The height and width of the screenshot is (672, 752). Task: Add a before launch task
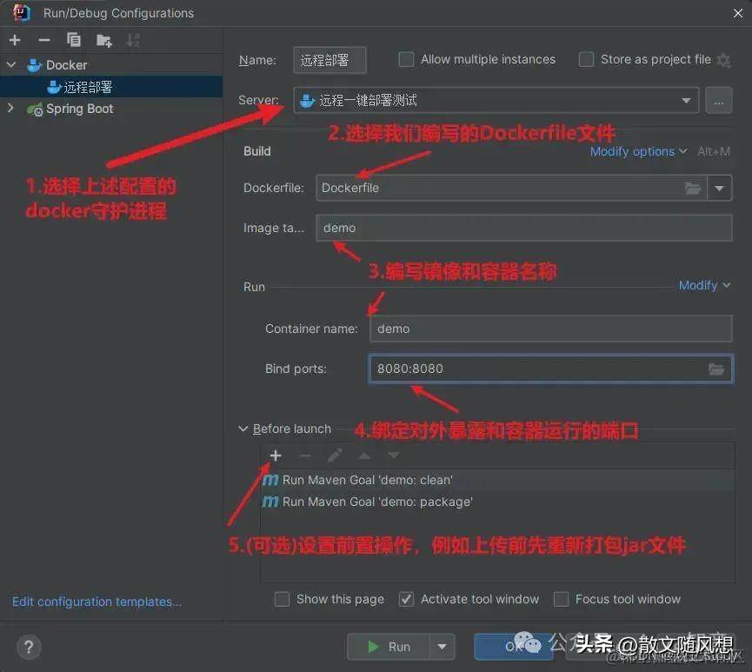click(276, 456)
